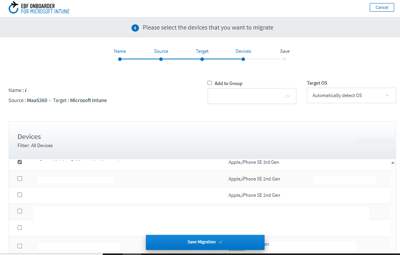Image resolution: width=400 pixels, height=255 pixels.
Task: Click Save Migration button
Action: click(205, 242)
